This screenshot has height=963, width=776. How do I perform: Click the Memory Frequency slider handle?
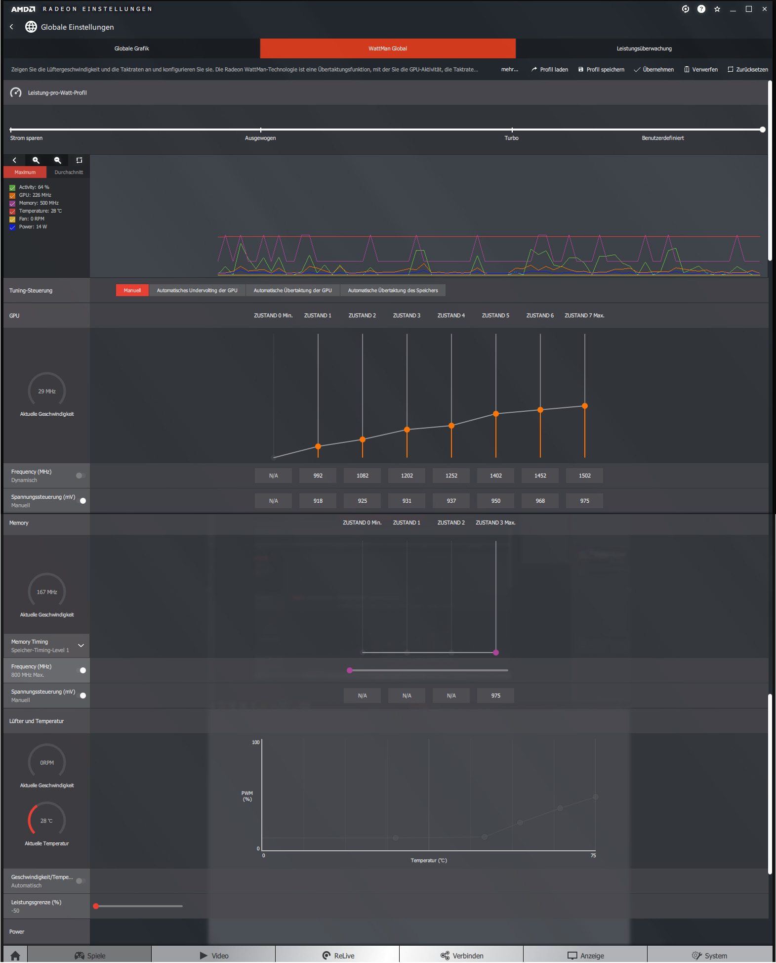[350, 670]
